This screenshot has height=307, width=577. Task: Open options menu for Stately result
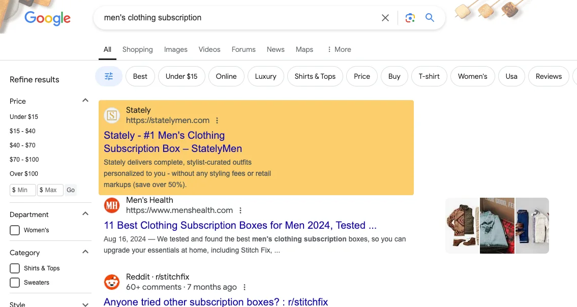point(217,121)
